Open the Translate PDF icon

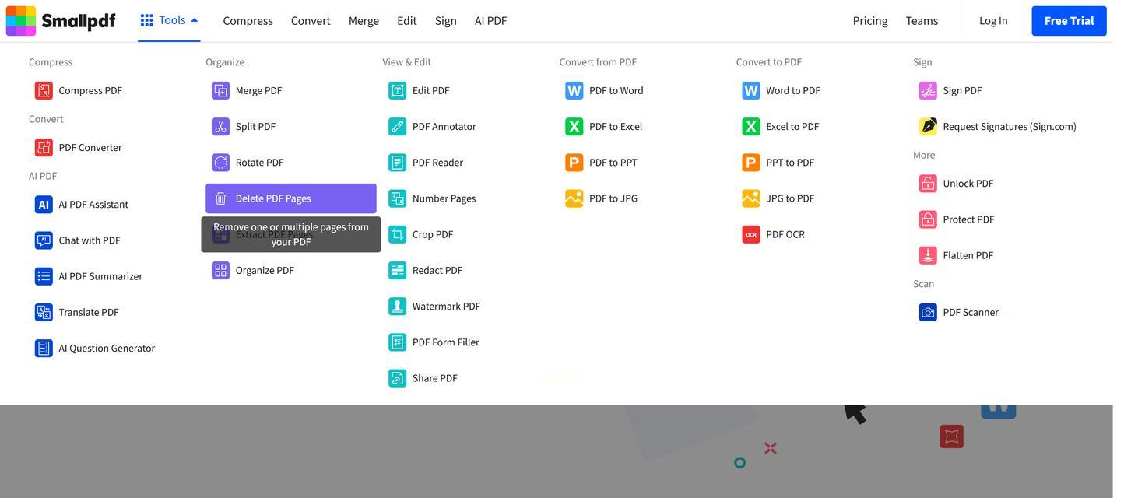tap(44, 313)
